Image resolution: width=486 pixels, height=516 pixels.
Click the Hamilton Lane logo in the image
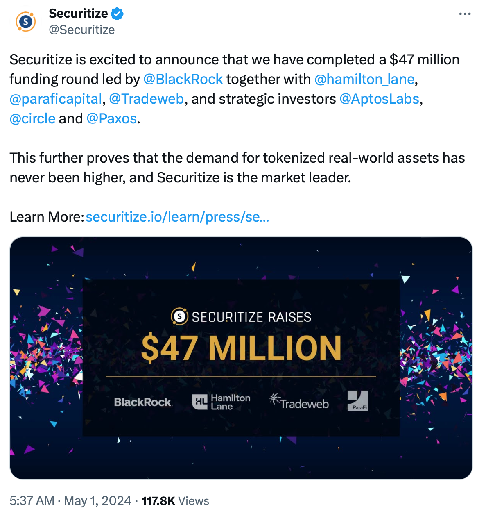[221, 402]
